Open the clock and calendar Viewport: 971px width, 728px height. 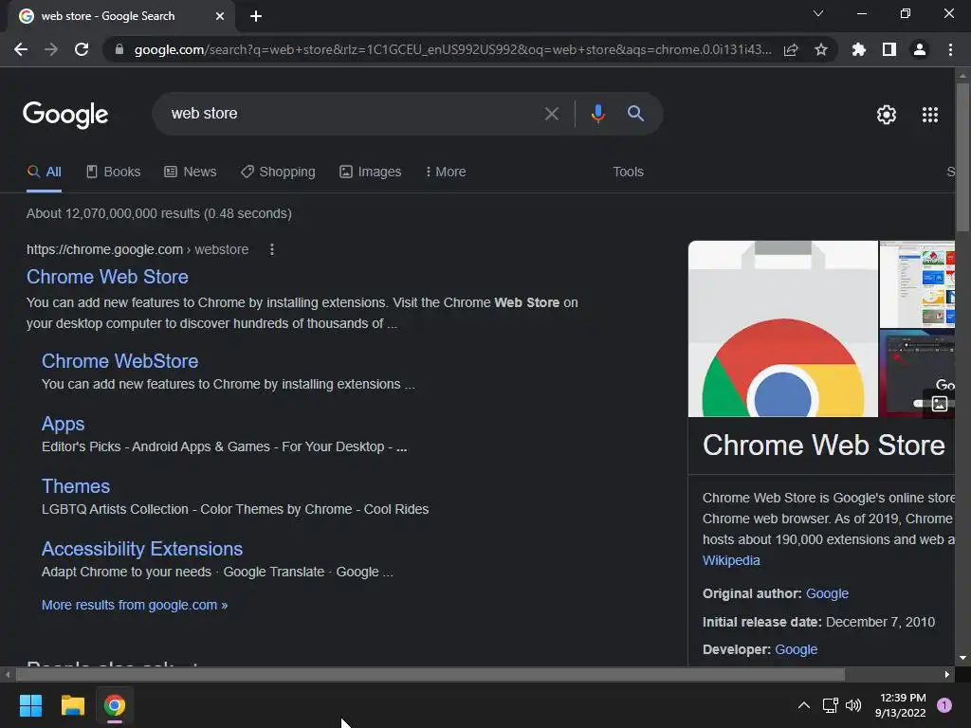point(901,705)
